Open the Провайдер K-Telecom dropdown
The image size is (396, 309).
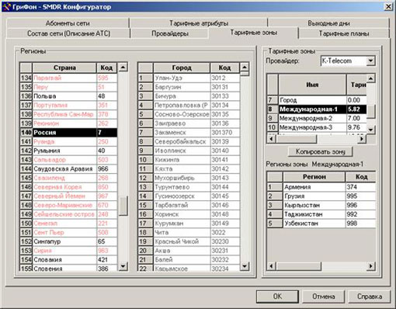(x=370, y=61)
